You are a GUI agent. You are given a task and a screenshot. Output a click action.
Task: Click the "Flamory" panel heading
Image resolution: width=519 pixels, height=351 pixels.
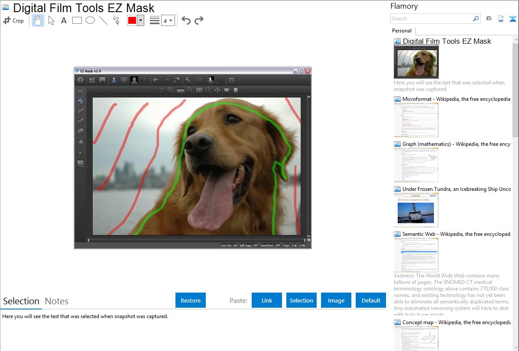[404, 6]
